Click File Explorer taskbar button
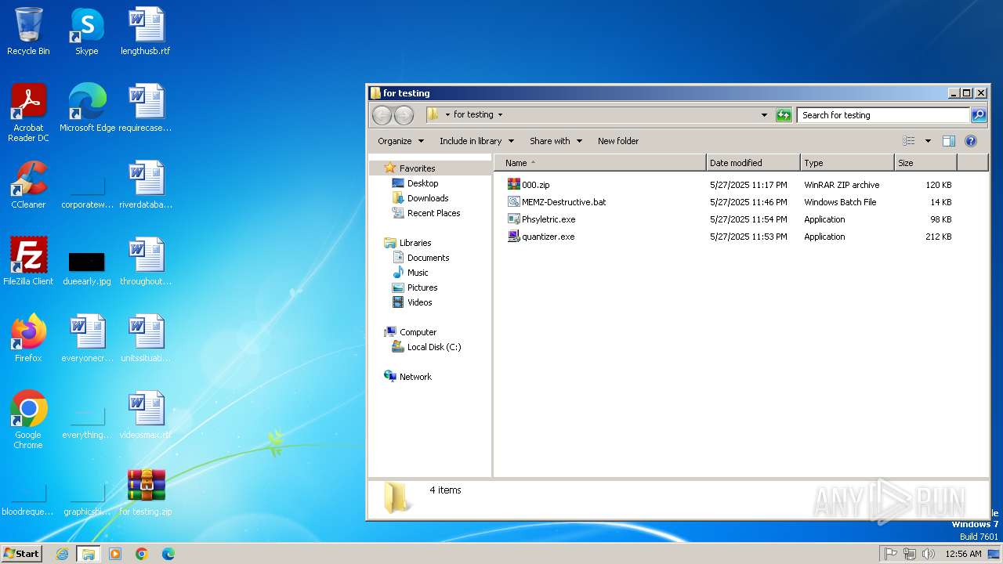 [89, 554]
